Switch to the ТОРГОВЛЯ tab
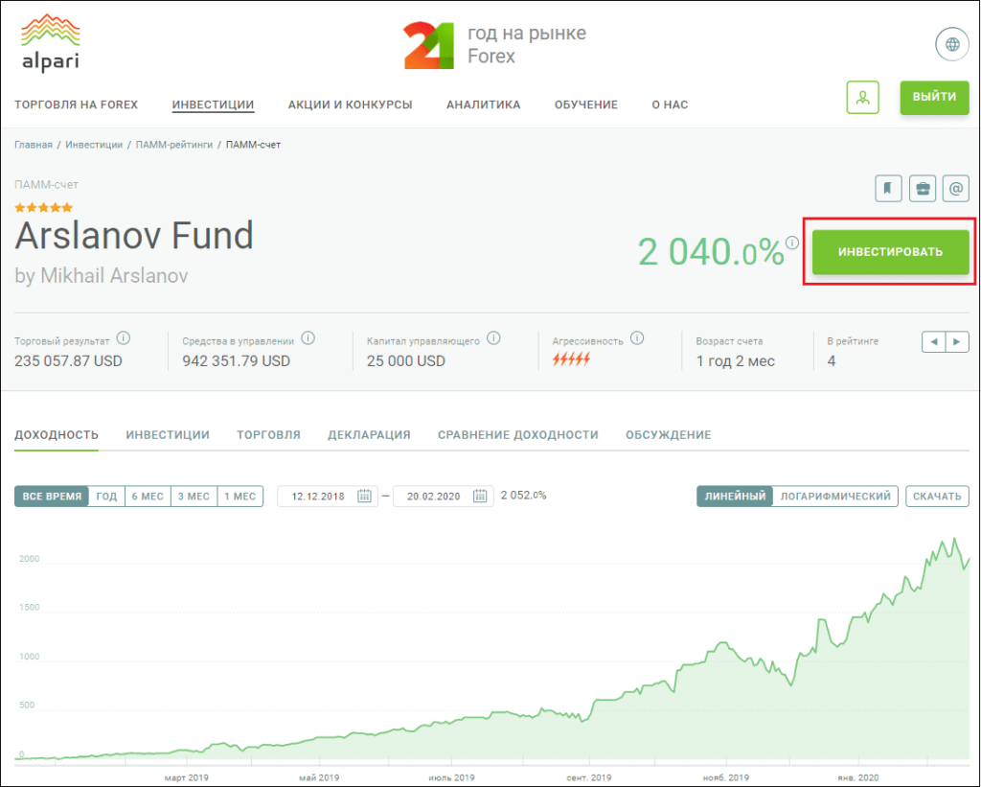 [x=268, y=435]
